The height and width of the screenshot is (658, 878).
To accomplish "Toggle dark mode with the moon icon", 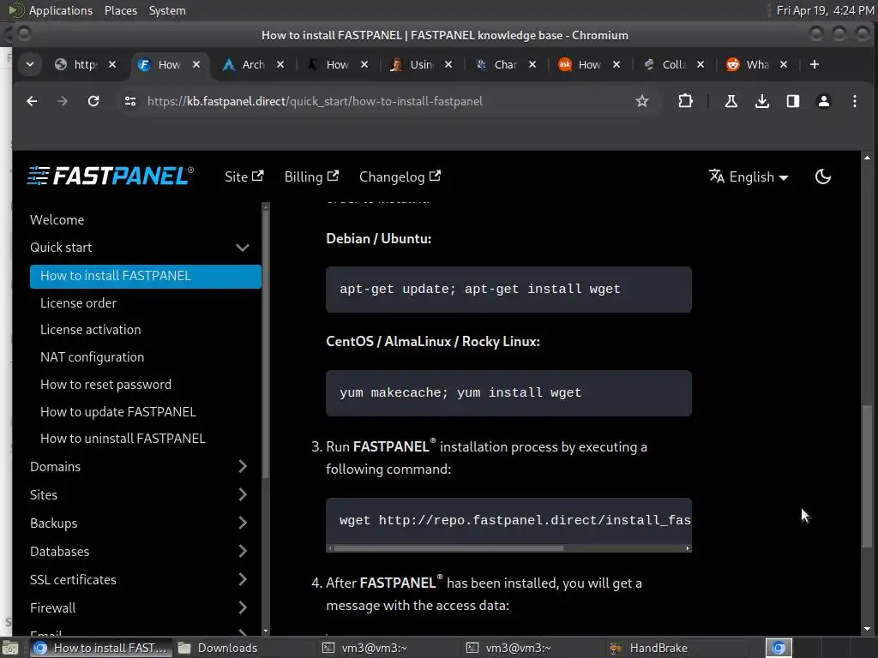I will (822, 176).
